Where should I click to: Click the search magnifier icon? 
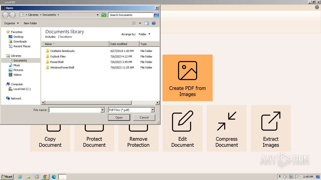pyautogui.click(x=156, y=15)
